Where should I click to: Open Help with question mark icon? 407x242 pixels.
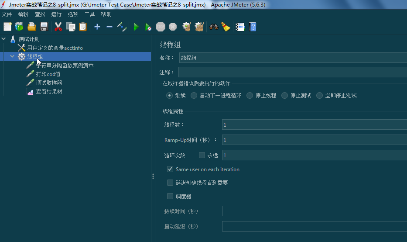tap(253, 27)
